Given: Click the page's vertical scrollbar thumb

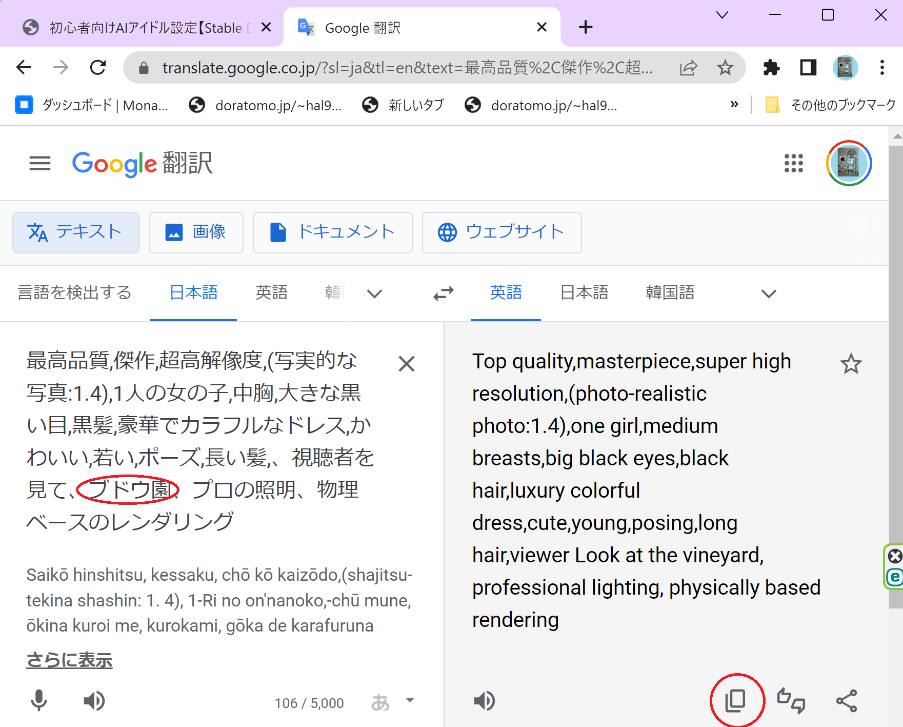Looking at the screenshot, I should point(895,377).
